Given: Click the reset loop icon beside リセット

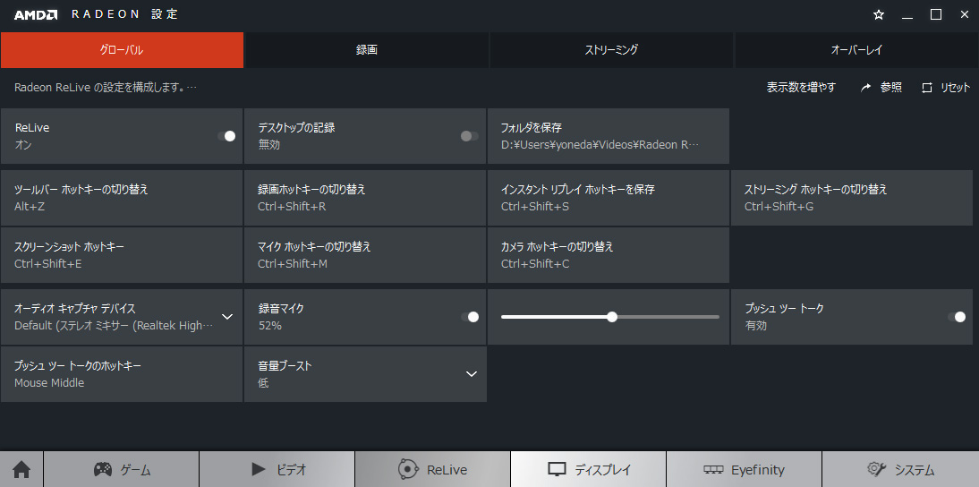Looking at the screenshot, I should click(926, 88).
